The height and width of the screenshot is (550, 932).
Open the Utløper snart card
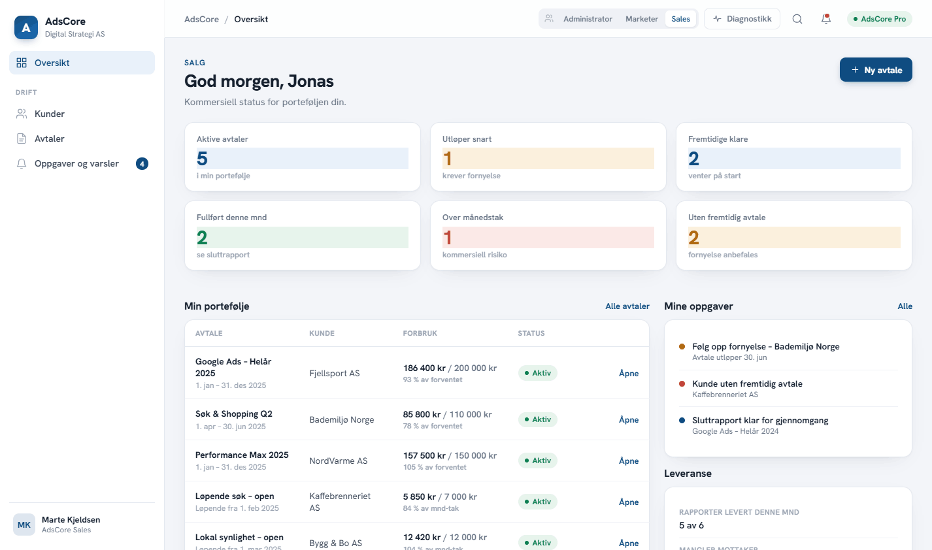[x=548, y=157]
